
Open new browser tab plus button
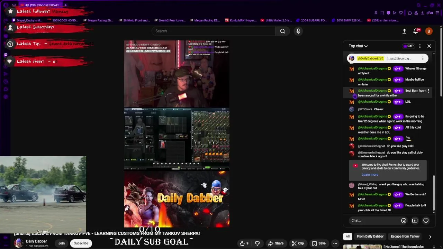[x=65, y=5]
